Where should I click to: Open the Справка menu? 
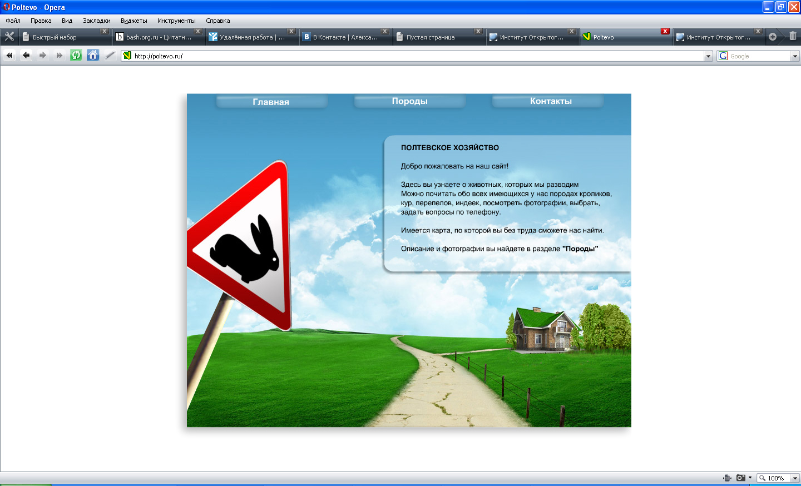coord(218,21)
